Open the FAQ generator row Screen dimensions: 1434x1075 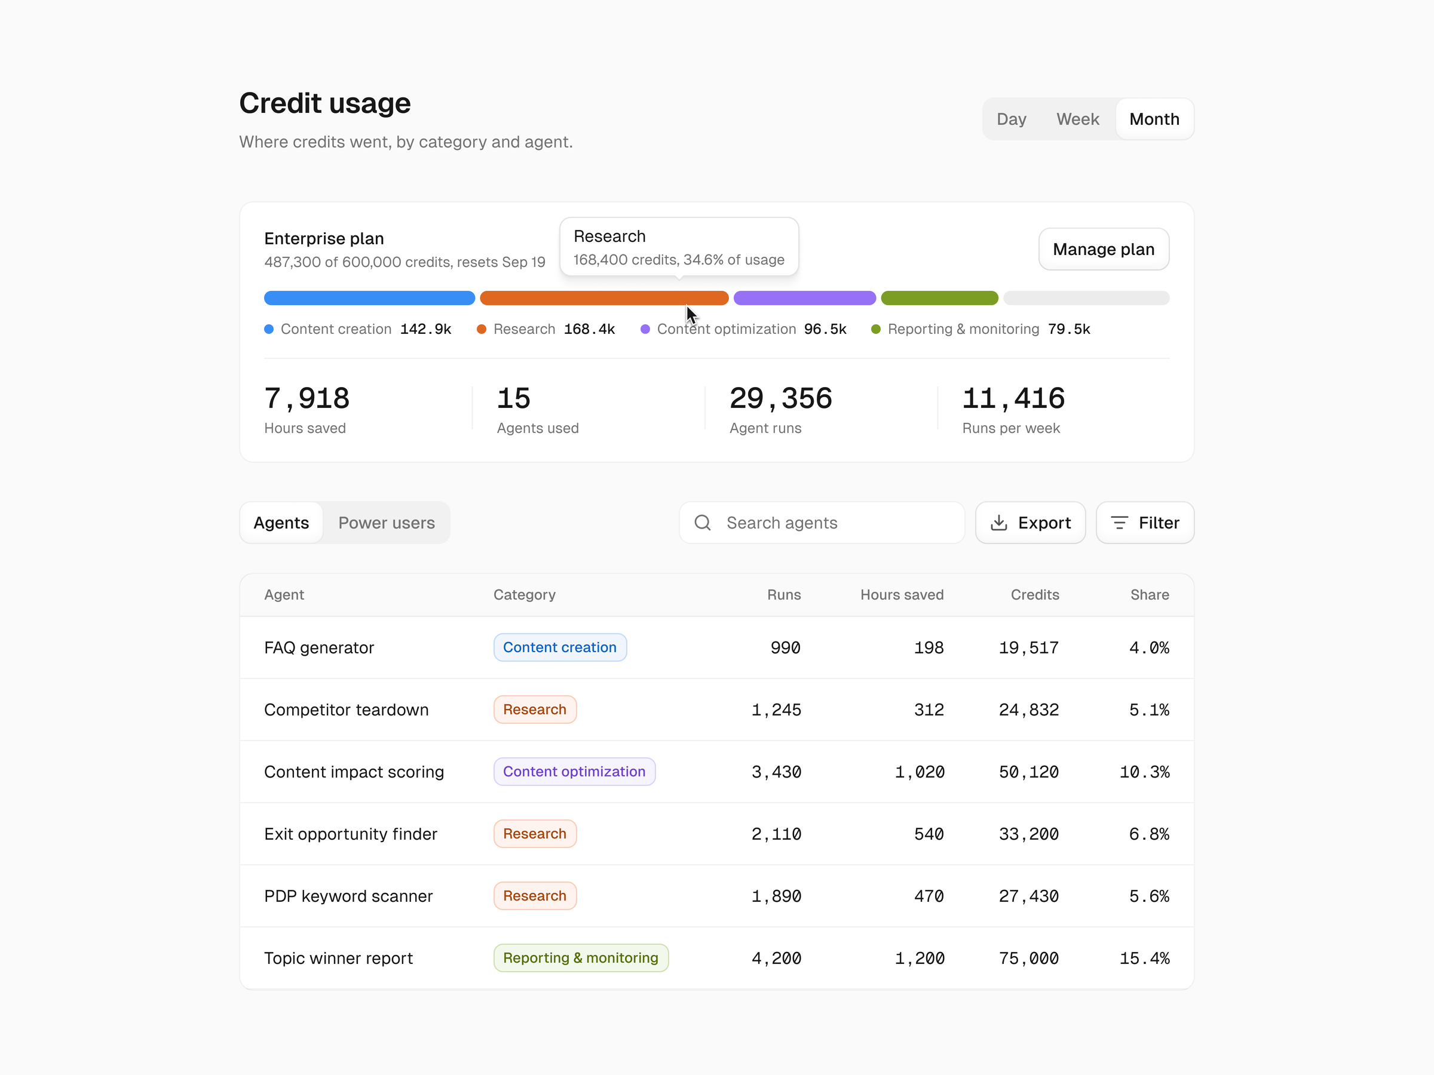716,647
